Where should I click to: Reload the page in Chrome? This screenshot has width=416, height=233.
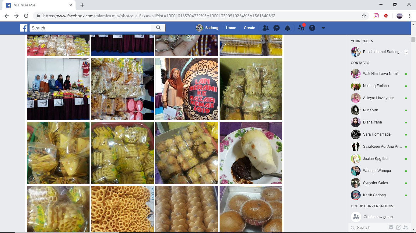coord(26,16)
